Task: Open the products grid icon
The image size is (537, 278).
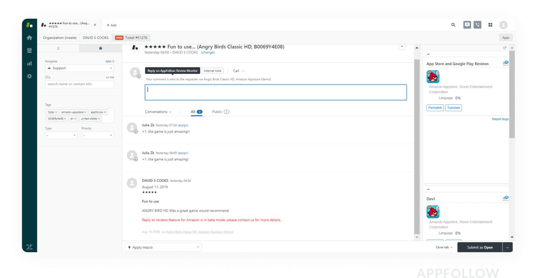Action: coord(490,25)
